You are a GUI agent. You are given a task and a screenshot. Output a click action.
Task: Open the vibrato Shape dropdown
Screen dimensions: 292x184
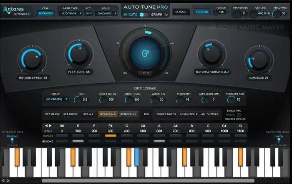coord(57,99)
